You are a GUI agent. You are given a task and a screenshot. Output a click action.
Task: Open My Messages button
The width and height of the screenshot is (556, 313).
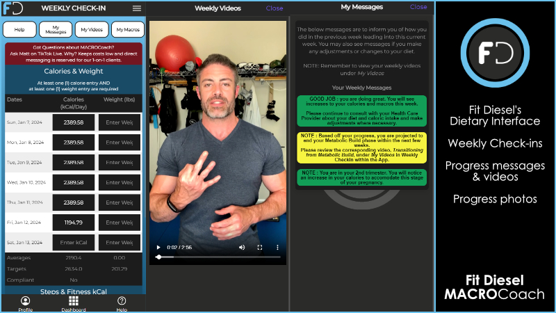56,29
